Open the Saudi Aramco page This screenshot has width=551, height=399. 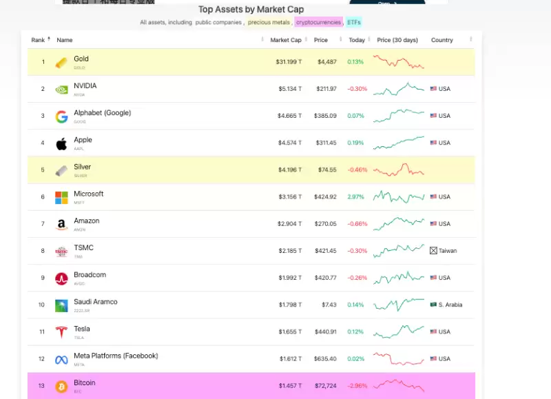click(x=96, y=302)
